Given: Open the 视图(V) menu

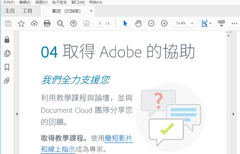Looking at the screenshot, I should coord(41,2).
